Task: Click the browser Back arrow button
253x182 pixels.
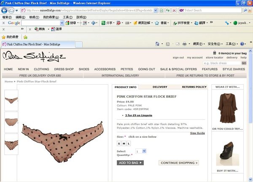Action: coord(4,11)
